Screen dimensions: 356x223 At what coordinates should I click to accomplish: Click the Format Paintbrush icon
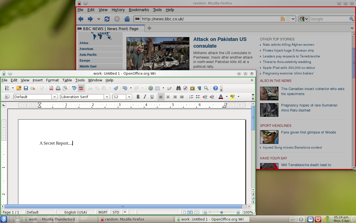click(x=116, y=88)
